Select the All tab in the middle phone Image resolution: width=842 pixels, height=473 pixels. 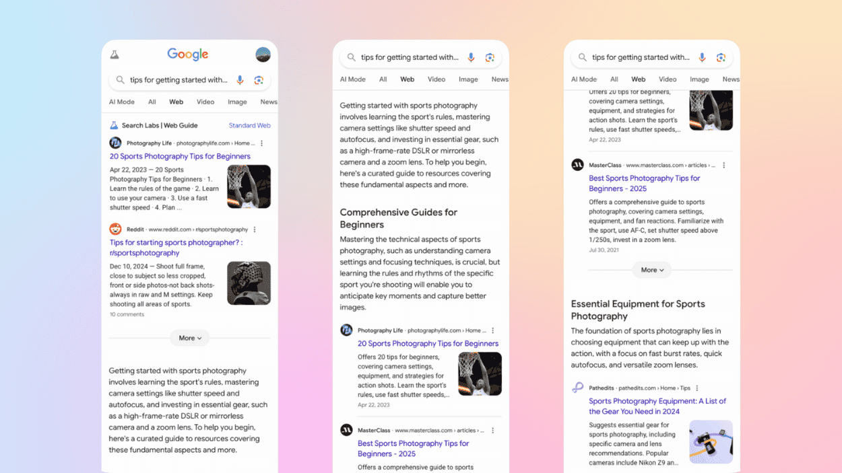coord(383,79)
